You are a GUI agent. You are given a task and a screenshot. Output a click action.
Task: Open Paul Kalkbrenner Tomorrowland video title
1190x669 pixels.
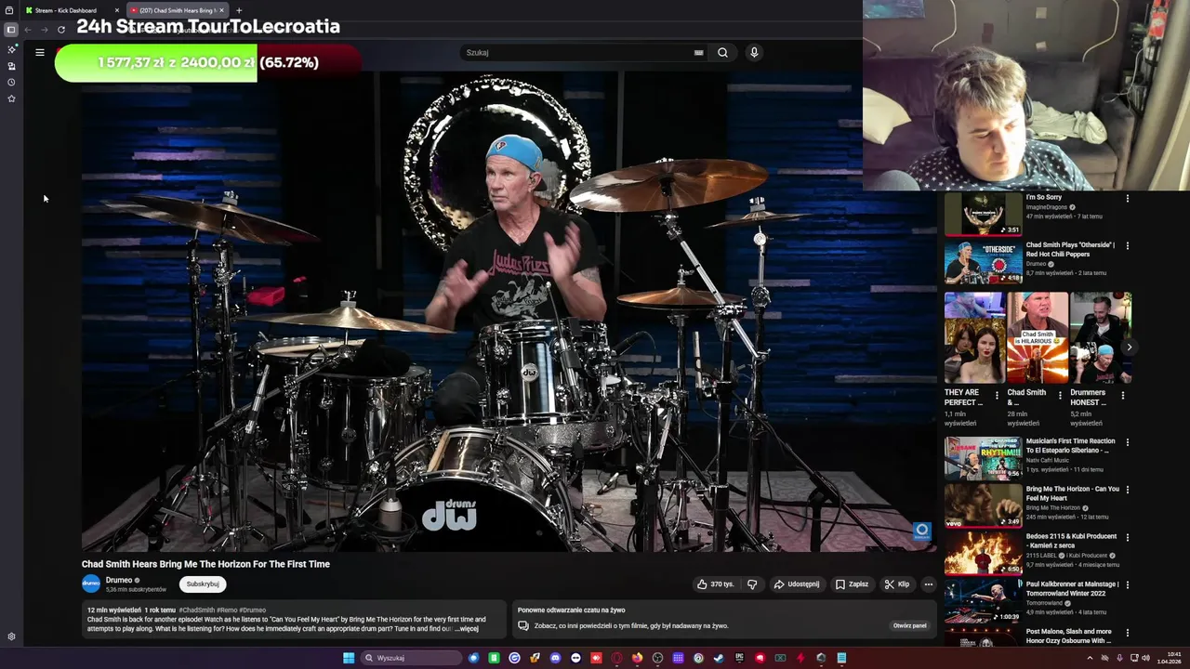(1072, 589)
